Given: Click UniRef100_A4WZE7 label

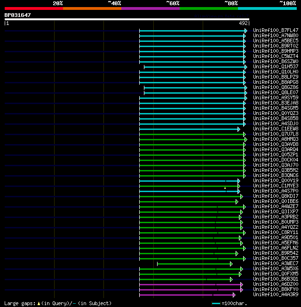Looking at the screenshot, I should 276,207.
